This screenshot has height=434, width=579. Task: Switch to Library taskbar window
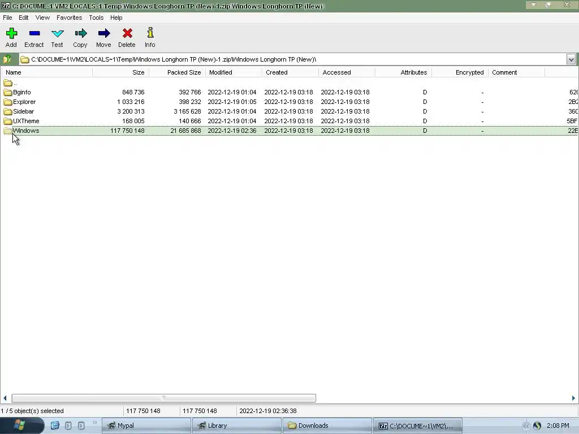coord(237,426)
